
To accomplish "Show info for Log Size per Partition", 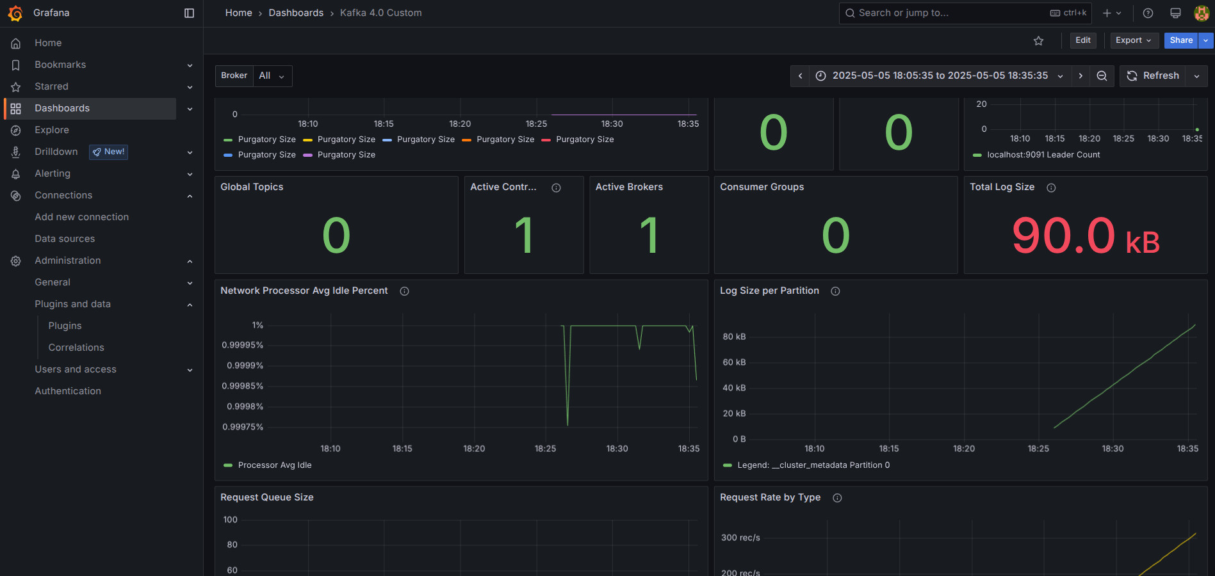I will tap(835, 291).
